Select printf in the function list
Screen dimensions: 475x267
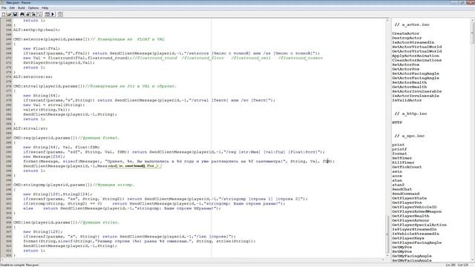click(x=399, y=149)
